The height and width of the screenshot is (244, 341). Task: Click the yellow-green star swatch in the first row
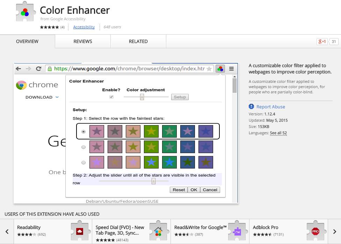pos(151,131)
